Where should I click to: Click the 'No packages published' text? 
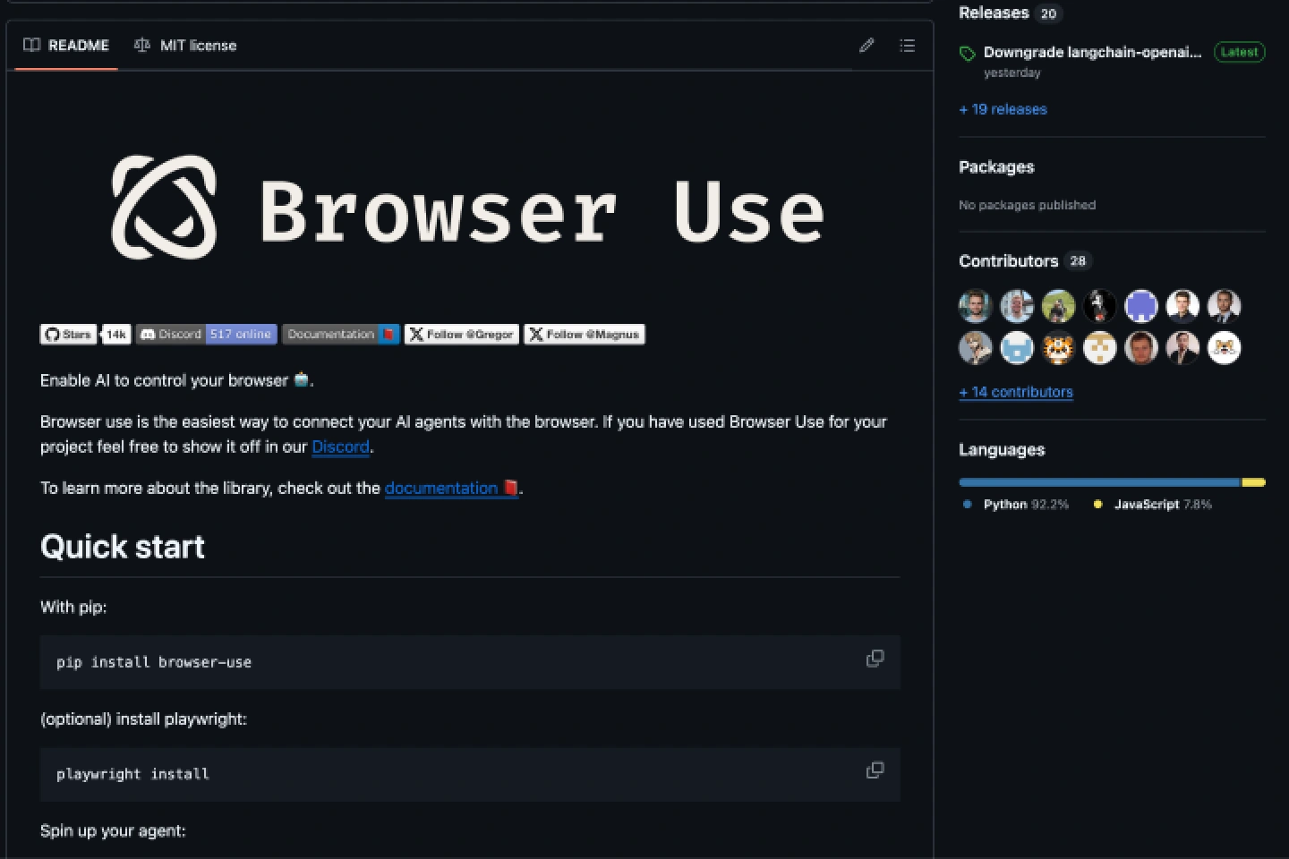(x=1027, y=205)
